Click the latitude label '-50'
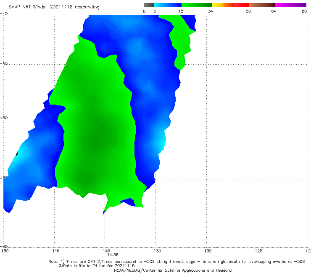311x273 pixels. pos(4,118)
